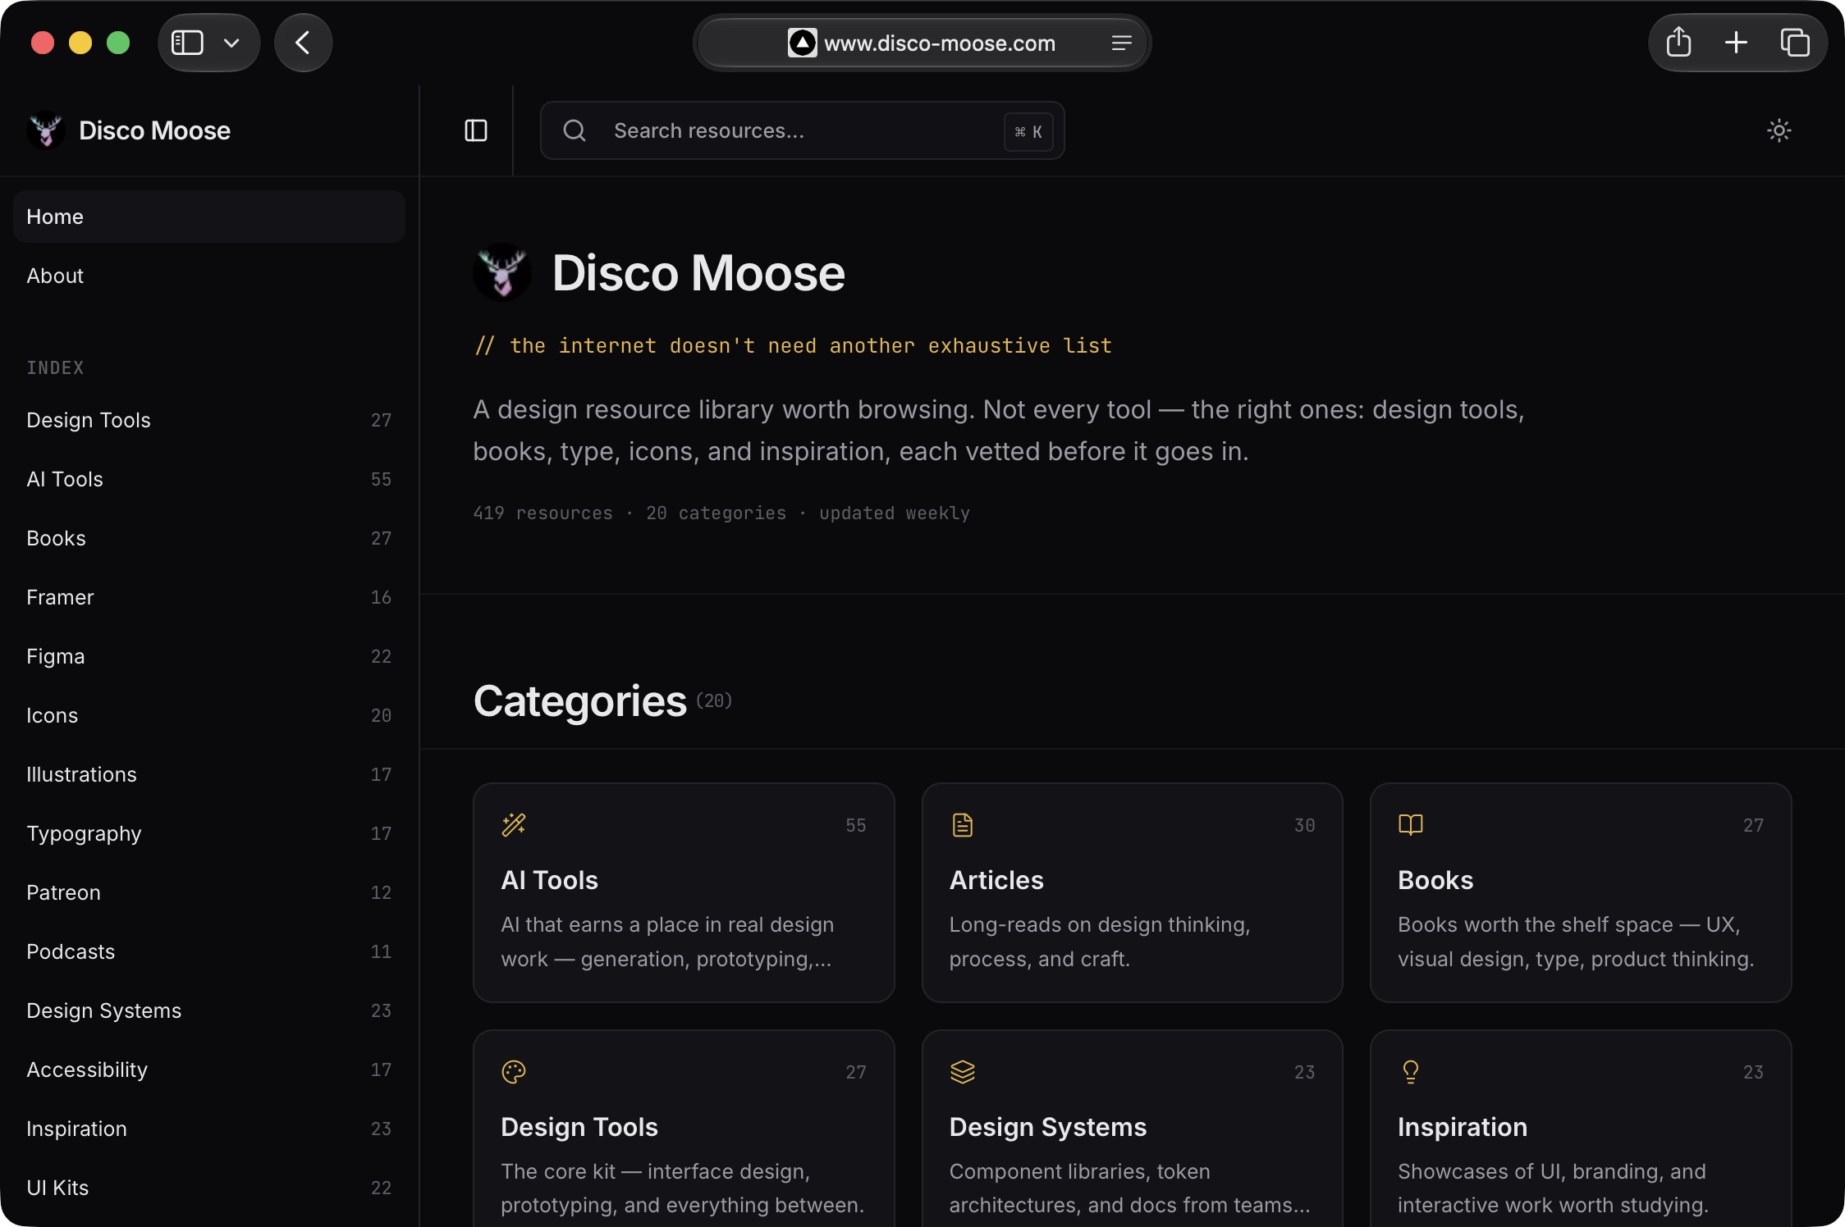Open Inspiration in the sidebar
1845x1227 pixels.
click(209, 1129)
